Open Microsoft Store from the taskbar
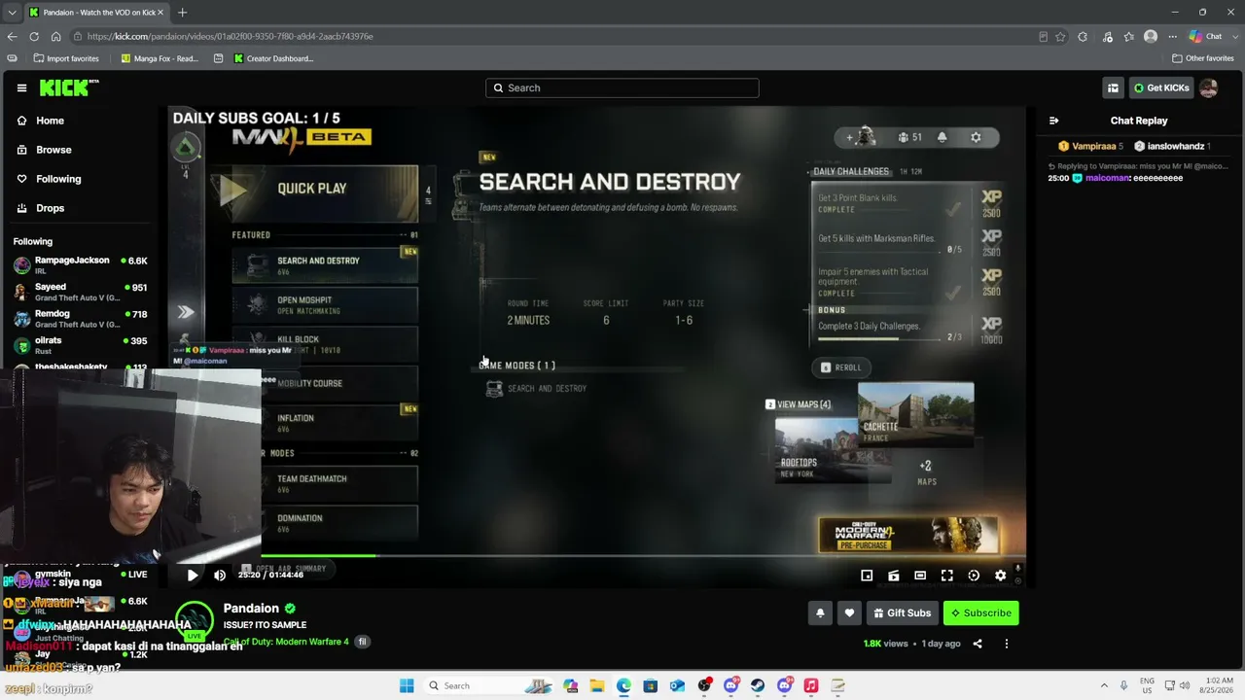 pyautogui.click(x=651, y=685)
